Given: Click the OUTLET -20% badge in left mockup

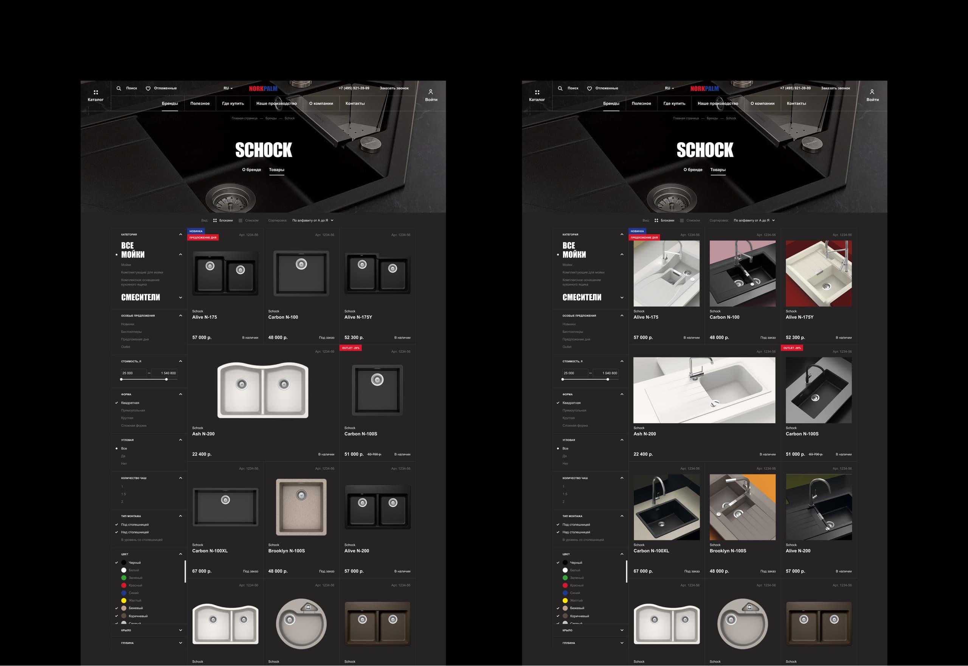Looking at the screenshot, I should [351, 348].
